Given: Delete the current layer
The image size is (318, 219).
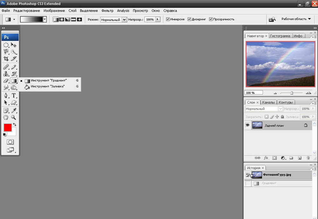Looking at the screenshot, I should (x=308, y=158).
